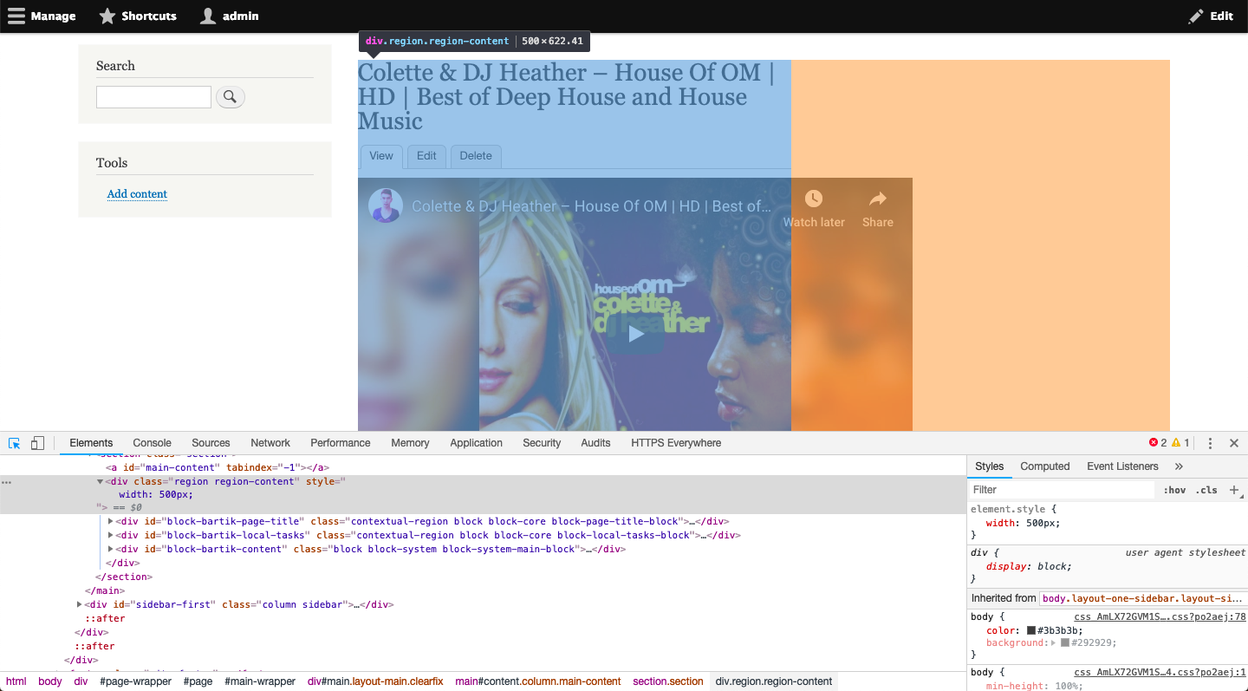Viewport: 1248px width, 691px height.
Task: Submit search with magnifier button
Action: pos(230,97)
